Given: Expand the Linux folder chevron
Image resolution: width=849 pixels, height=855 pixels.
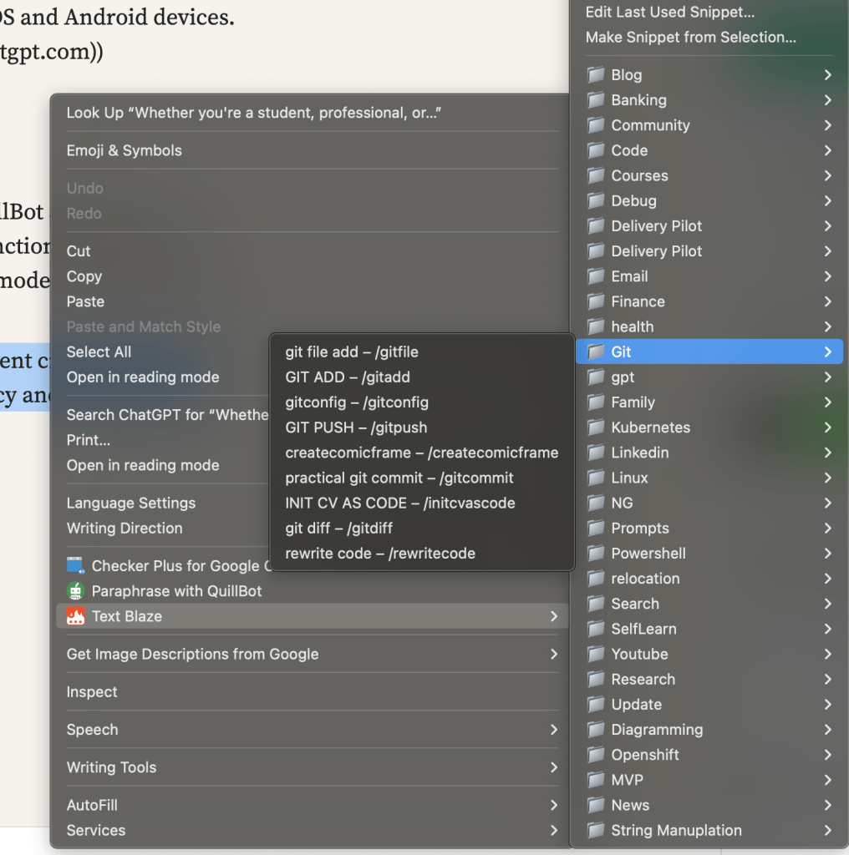Looking at the screenshot, I should [828, 478].
